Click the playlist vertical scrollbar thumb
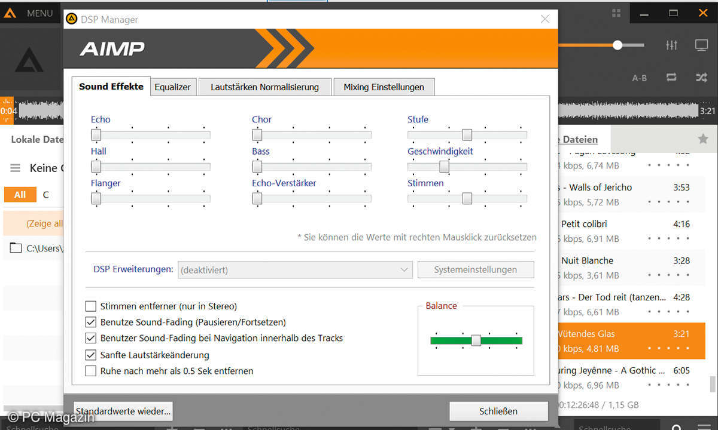The height and width of the screenshot is (430, 718). point(712,383)
